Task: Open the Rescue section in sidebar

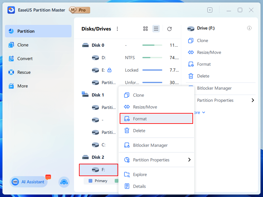Action: tap(24, 72)
